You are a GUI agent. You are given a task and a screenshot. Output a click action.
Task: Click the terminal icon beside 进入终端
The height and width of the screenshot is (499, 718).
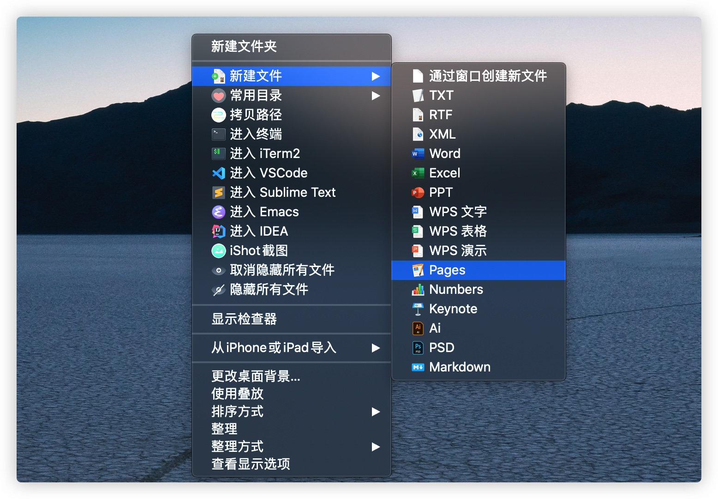[218, 134]
